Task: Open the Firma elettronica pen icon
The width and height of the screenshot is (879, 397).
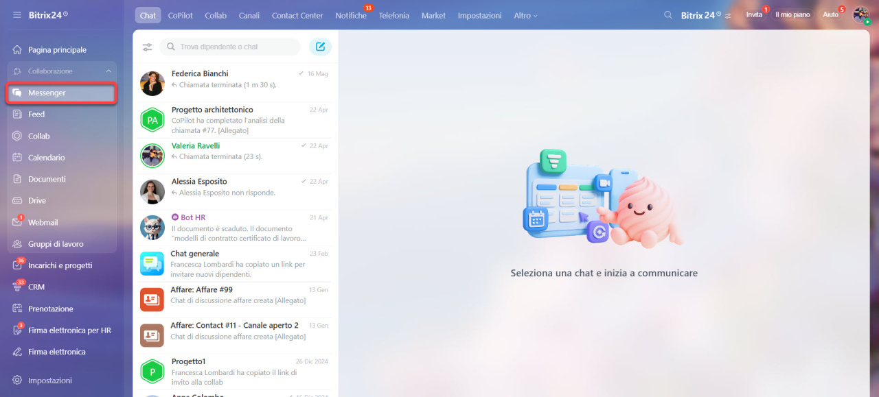Action: [x=17, y=352]
